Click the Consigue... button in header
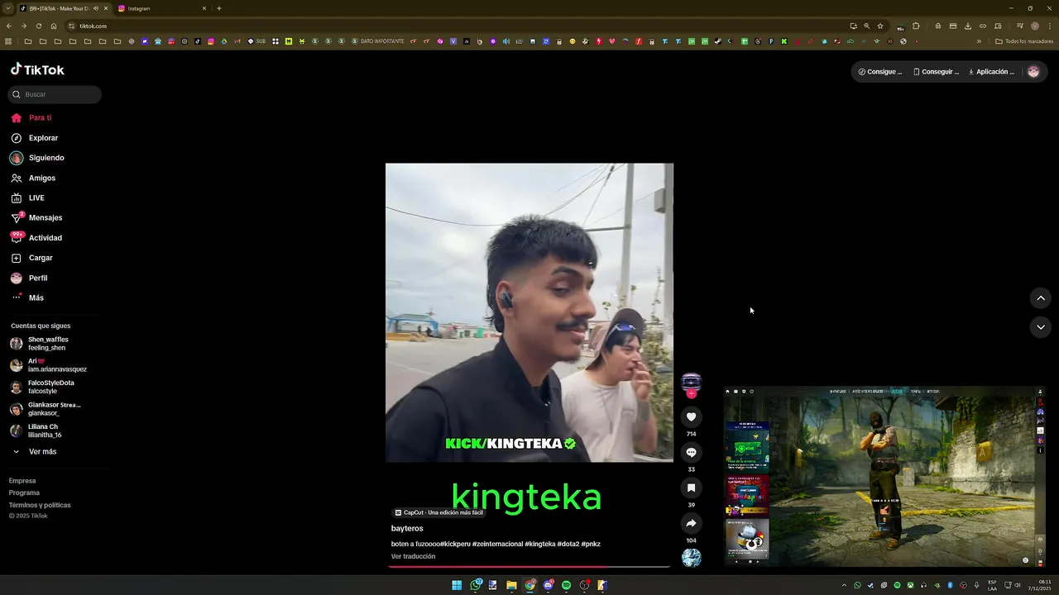 click(880, 72)
